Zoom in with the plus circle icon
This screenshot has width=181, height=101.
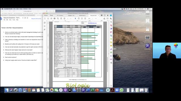coord(85,19)
